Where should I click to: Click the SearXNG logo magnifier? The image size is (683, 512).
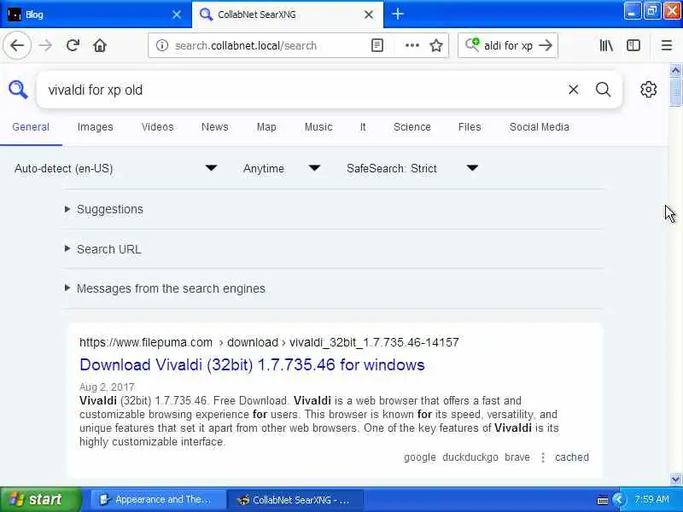18,90
